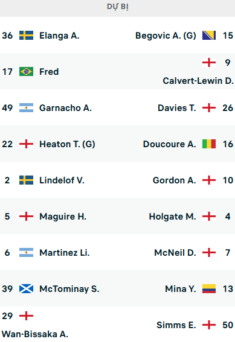Click Holgate M. in substitutes list

pyautogui.click(x=173, y=217)
